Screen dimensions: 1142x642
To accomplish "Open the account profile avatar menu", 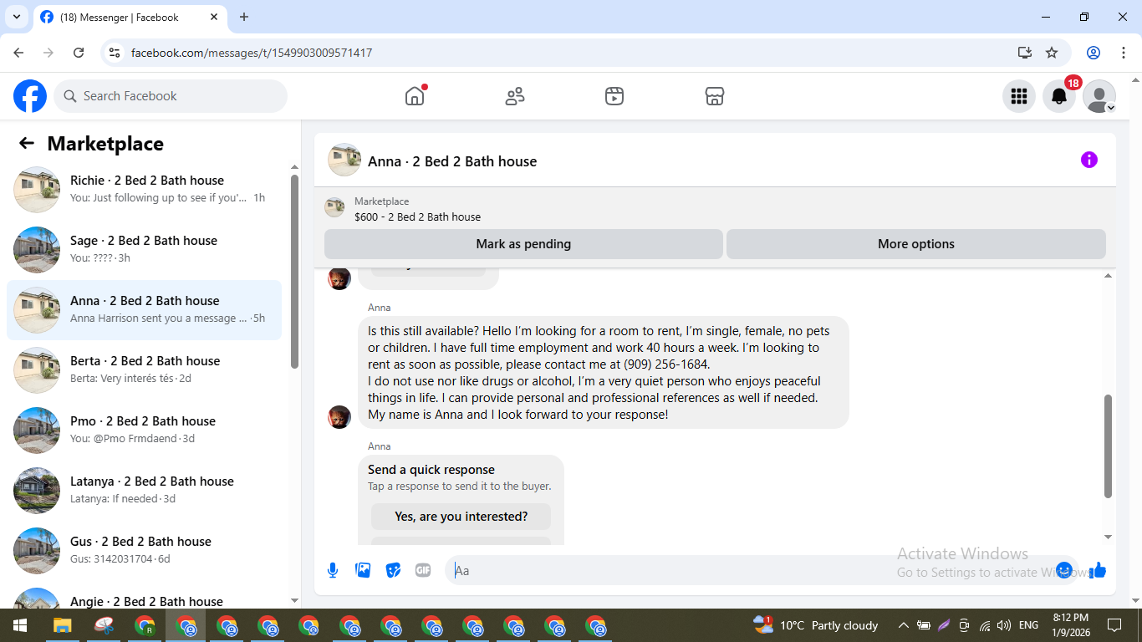I will pos(1099,96).
